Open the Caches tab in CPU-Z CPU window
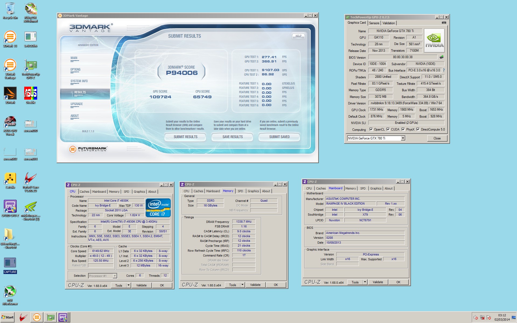 [84, 192]
